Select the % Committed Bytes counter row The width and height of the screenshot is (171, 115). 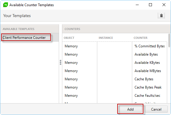[115, 46]
